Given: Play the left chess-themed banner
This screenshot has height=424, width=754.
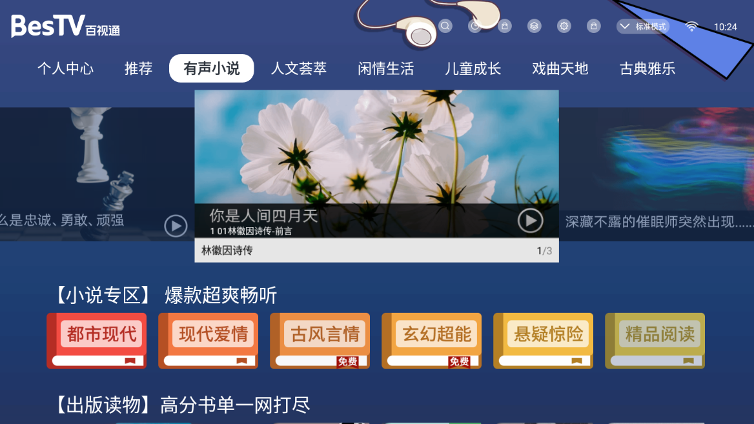Looking at the screenshot, I should pos(176,226).
